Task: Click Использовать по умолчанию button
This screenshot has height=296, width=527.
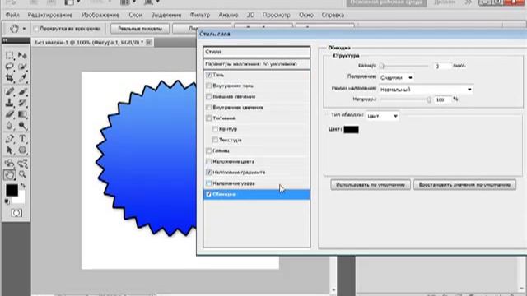Action: tap(371, 185)
